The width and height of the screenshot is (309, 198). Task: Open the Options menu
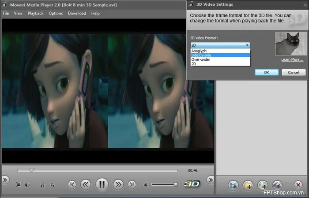click(x=56, y=13)
